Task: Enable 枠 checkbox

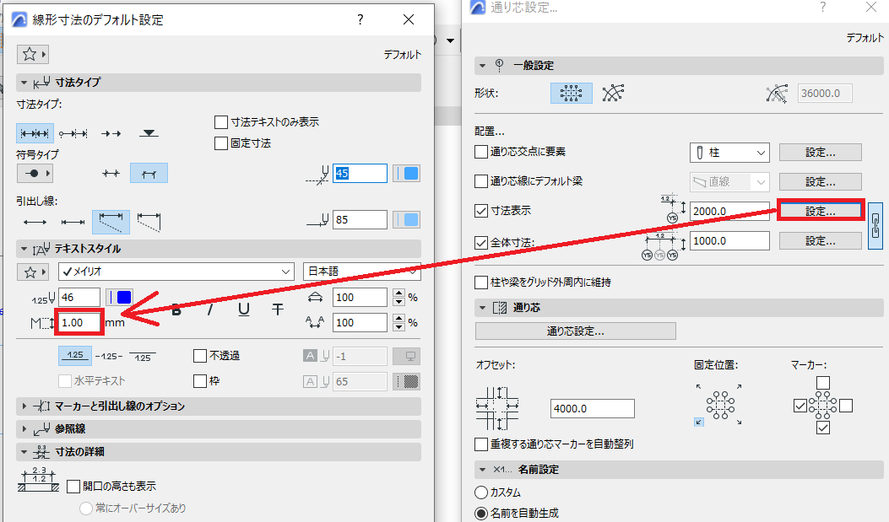Action: (200, 381)
